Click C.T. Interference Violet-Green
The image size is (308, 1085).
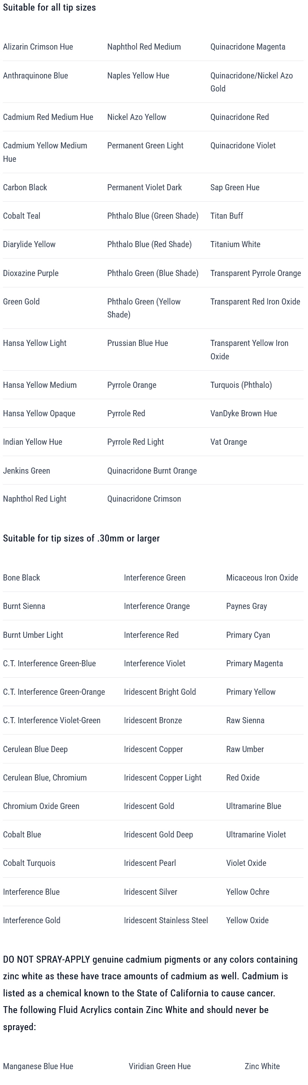click(52, 720)
